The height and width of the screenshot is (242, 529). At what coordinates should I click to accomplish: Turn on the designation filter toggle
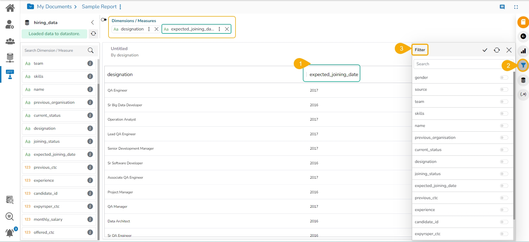pyautogui.click(x=504, y=162)
